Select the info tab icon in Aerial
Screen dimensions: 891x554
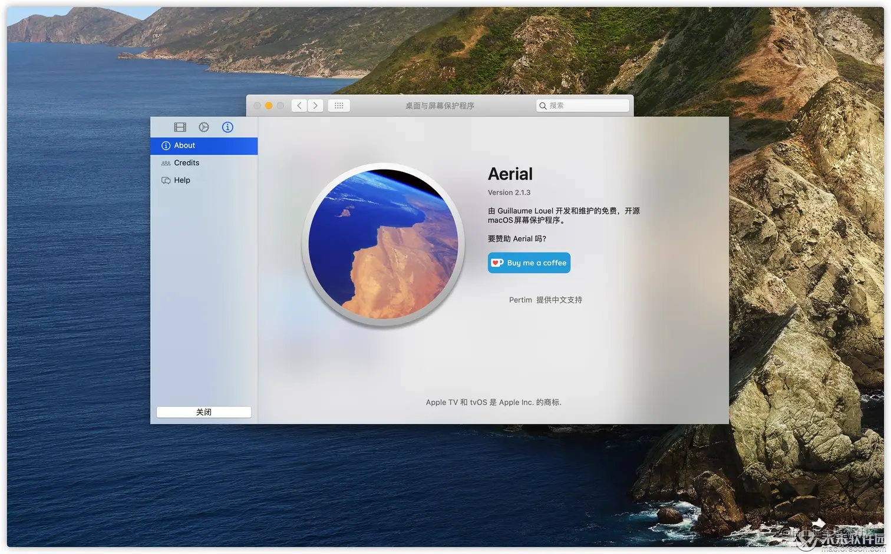tap(227, 127)
